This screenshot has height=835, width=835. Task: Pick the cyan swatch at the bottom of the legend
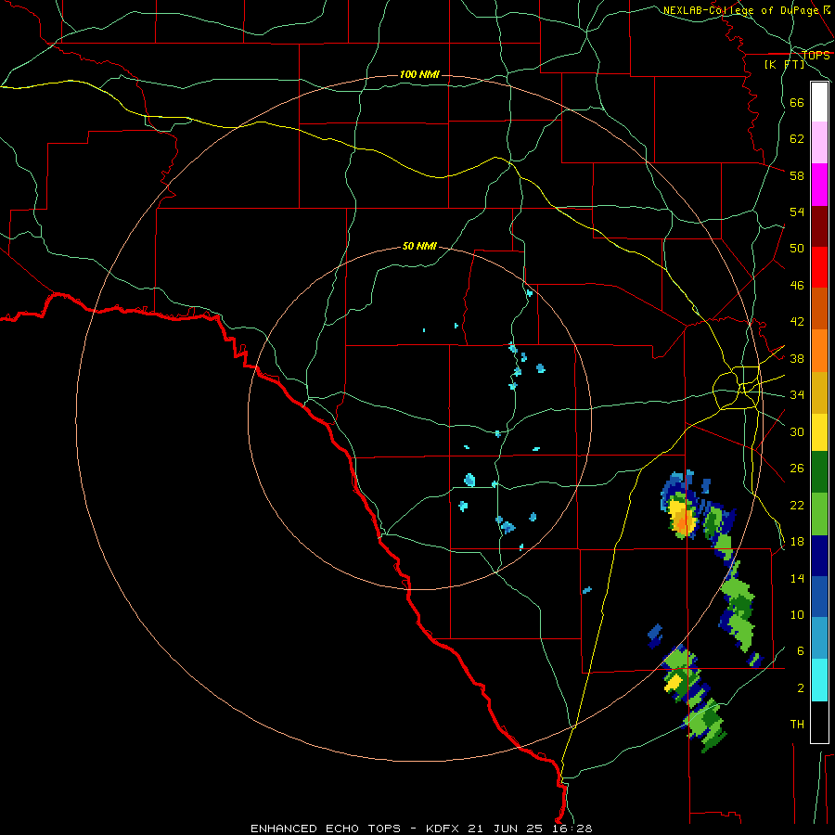(x=819, y=680)
